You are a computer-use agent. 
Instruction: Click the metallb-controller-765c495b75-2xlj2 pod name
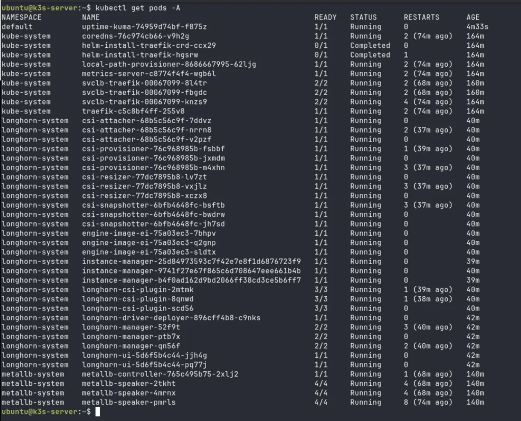pos(160,374)
